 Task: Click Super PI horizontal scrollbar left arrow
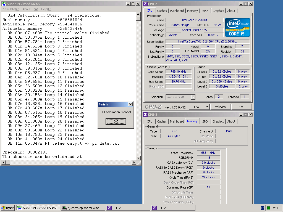pos(3,162)
